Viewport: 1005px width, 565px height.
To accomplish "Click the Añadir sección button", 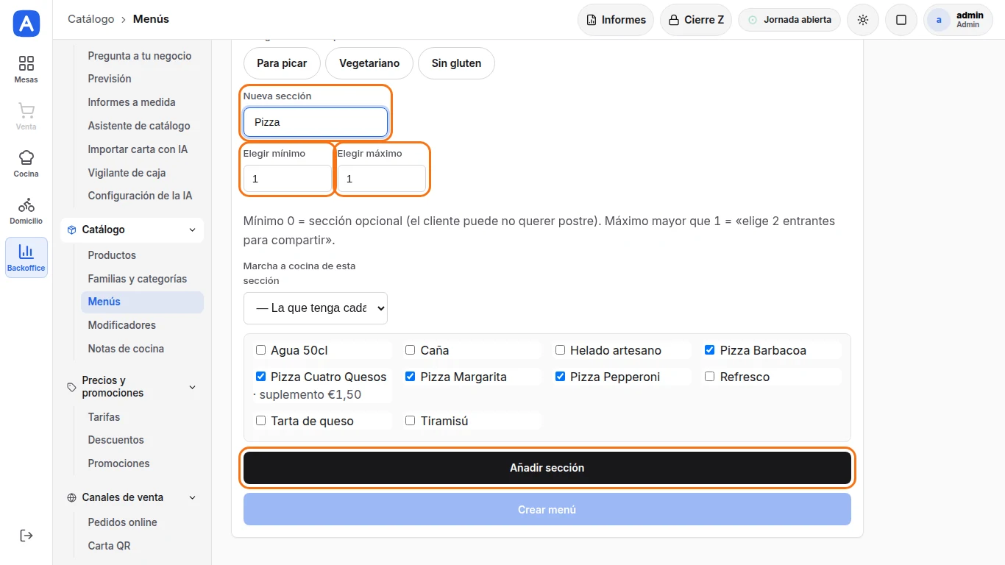I will click(547, 468).
